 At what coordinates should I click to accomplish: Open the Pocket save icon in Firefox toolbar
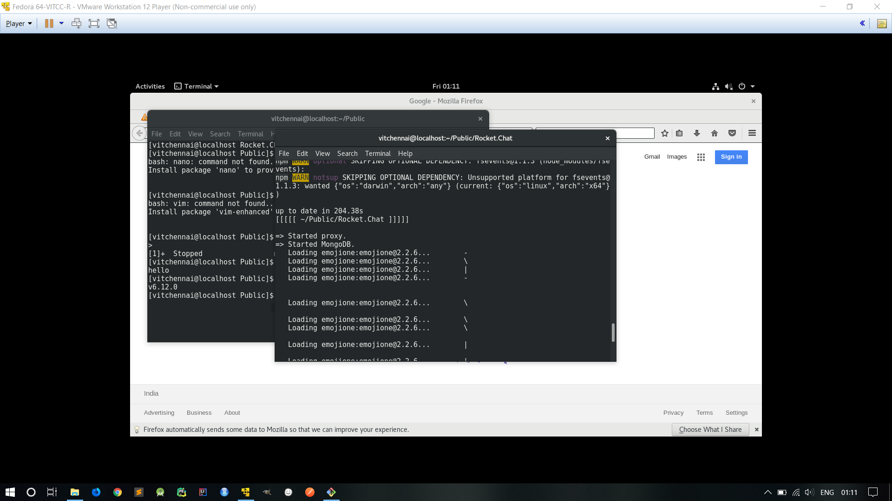pyautogui.click(x=733, y=133)
